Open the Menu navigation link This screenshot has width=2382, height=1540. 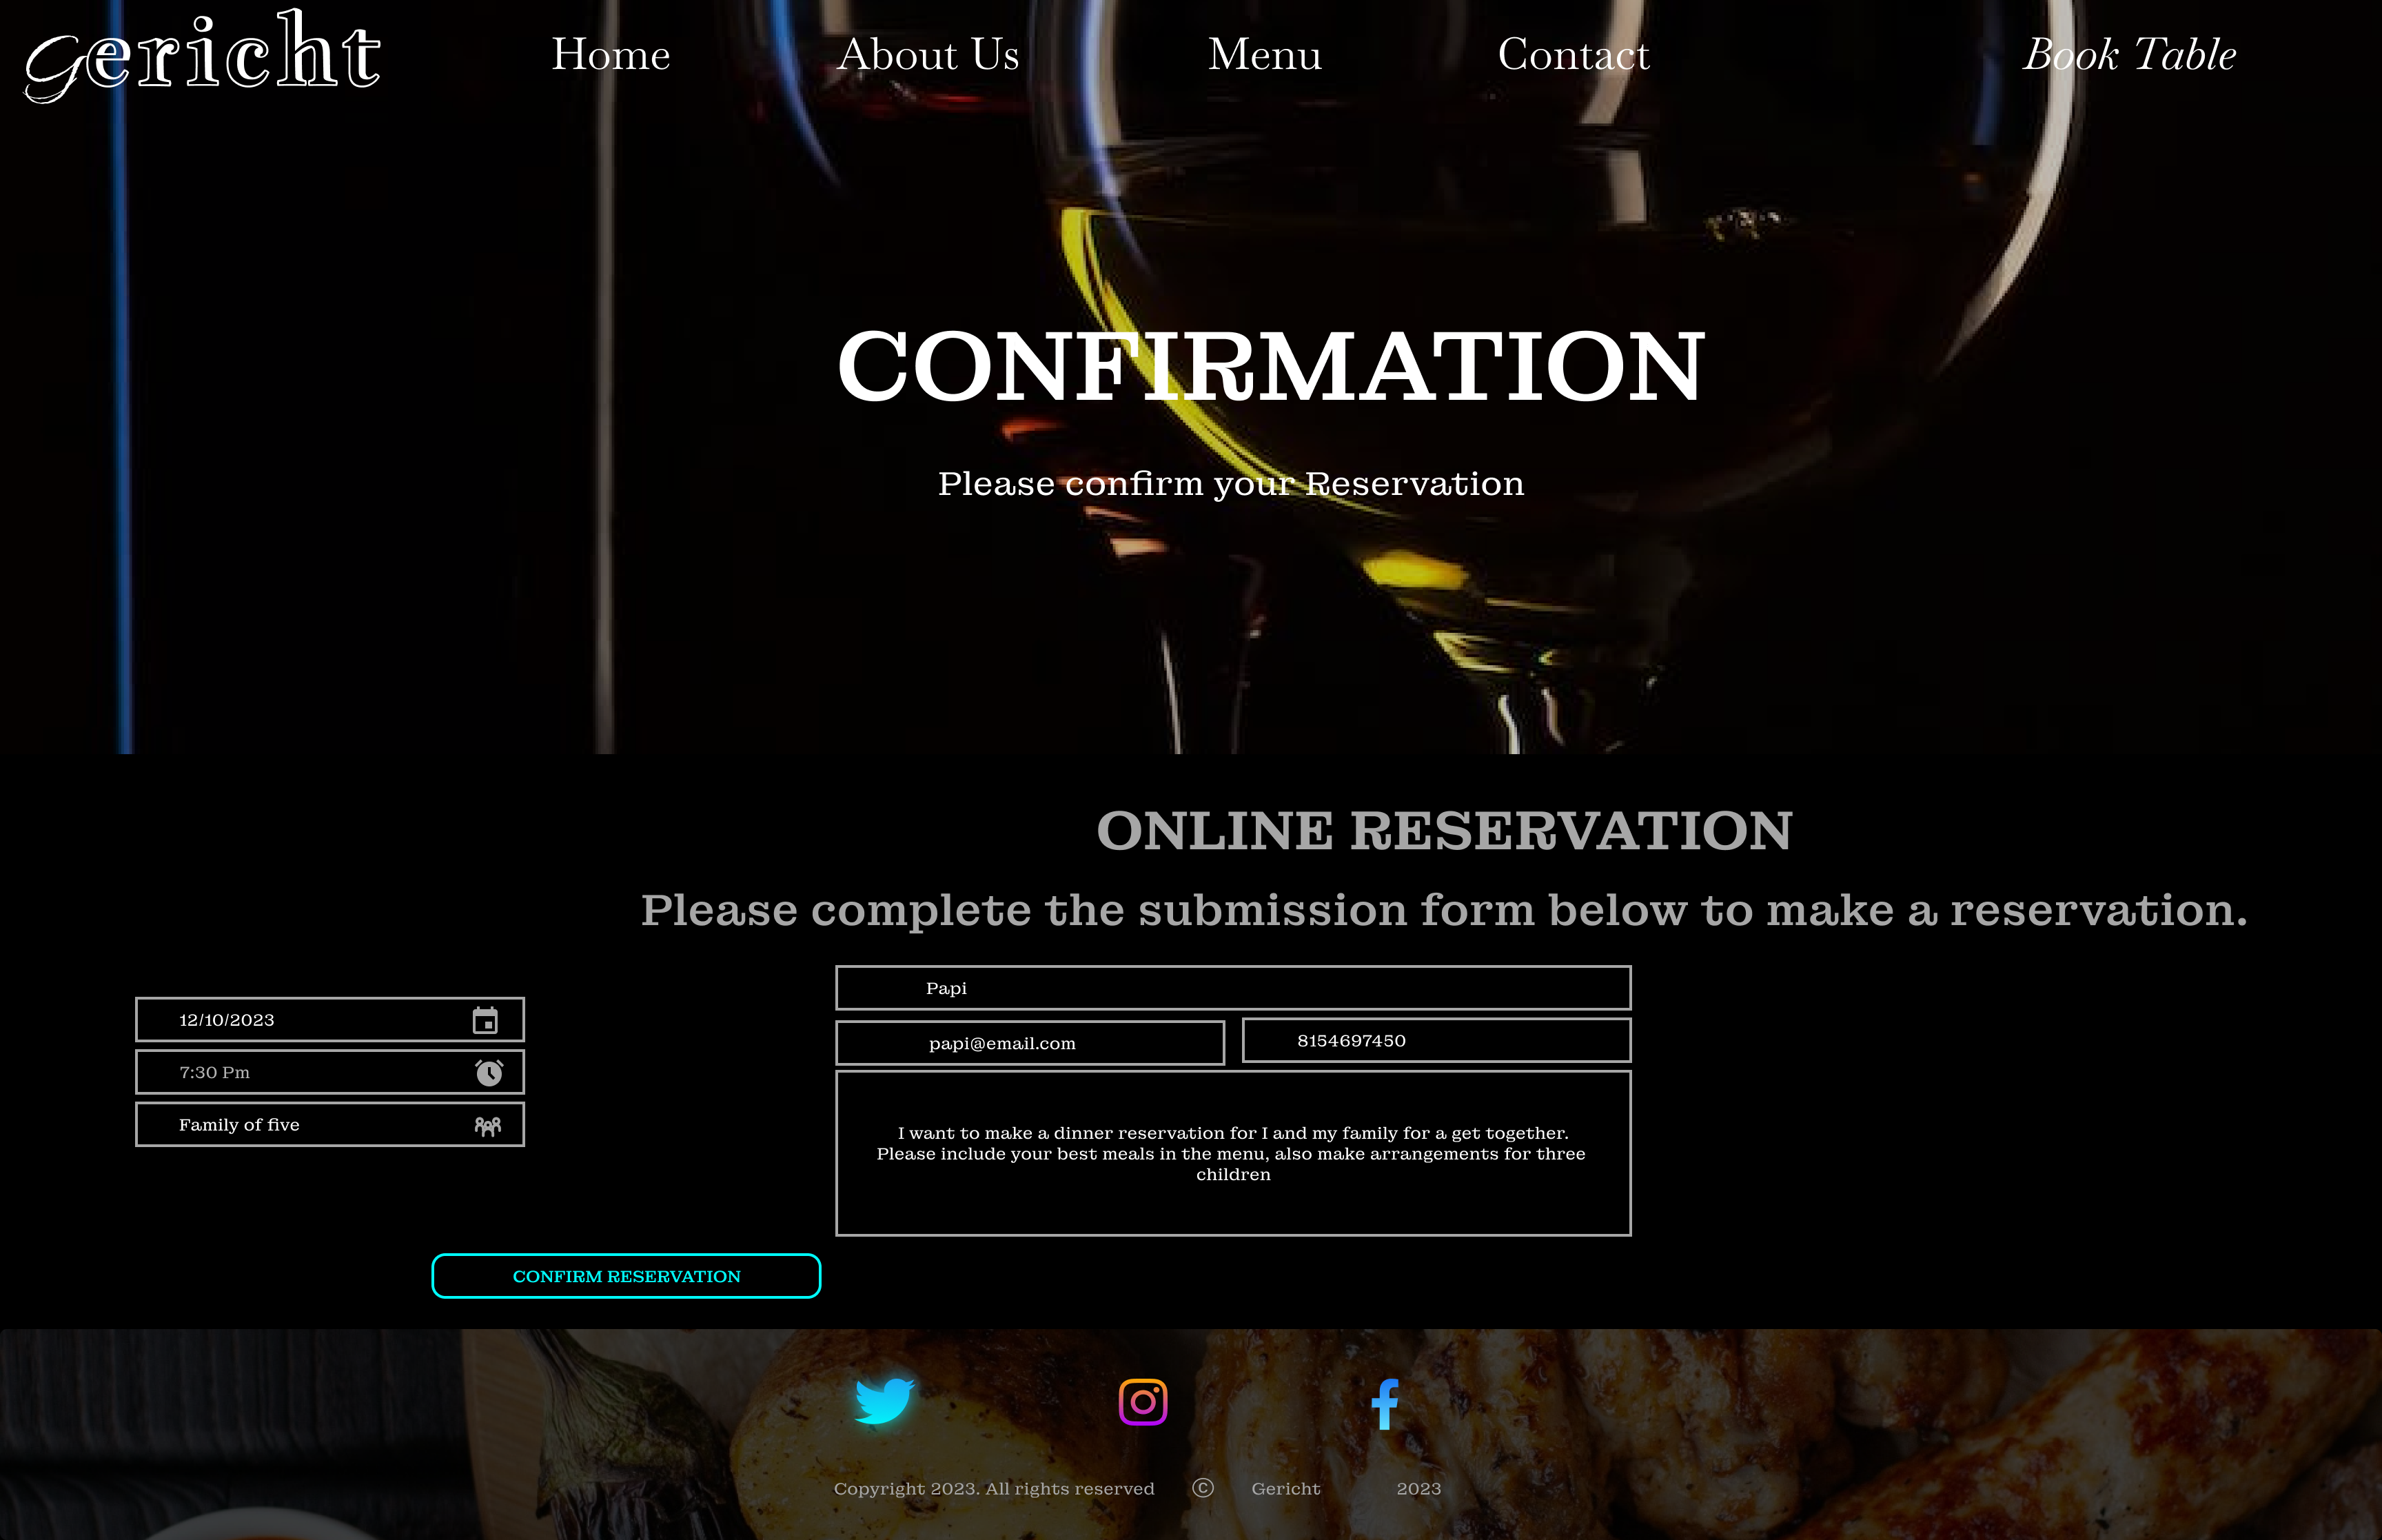click(x=1265, y=55)
